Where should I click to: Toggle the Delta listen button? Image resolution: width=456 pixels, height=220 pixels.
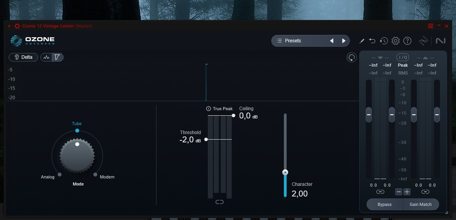tap(23, 57)
